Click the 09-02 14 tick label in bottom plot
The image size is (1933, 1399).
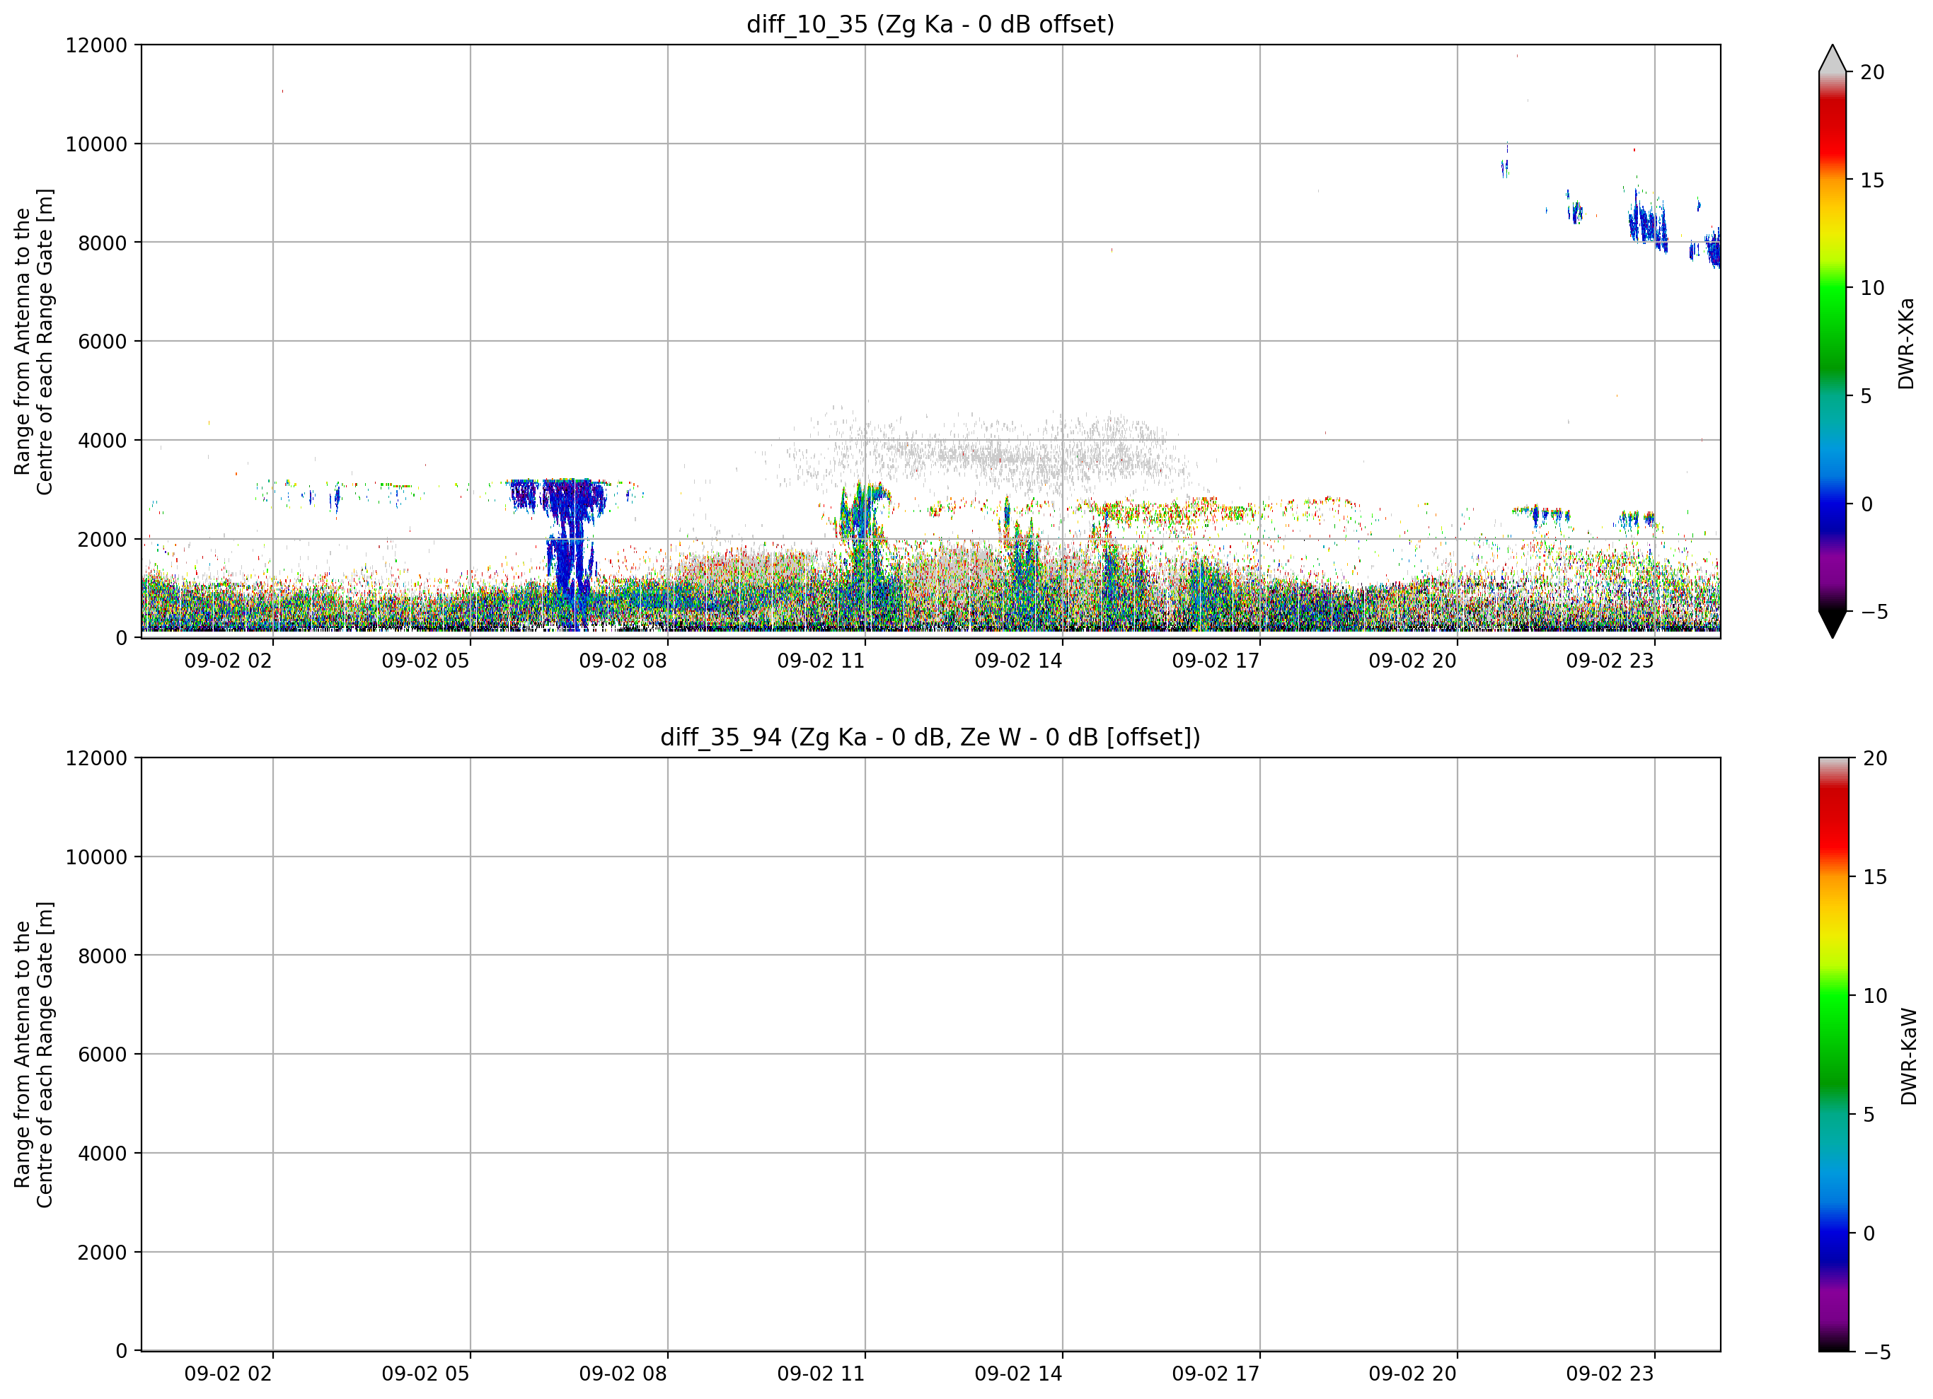(x=1017, y=1374)
